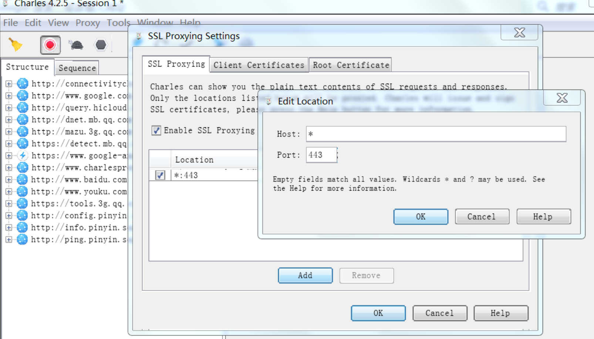Click globe icon of www.youku.com host
594x339 pixels.
click(23, 191)
